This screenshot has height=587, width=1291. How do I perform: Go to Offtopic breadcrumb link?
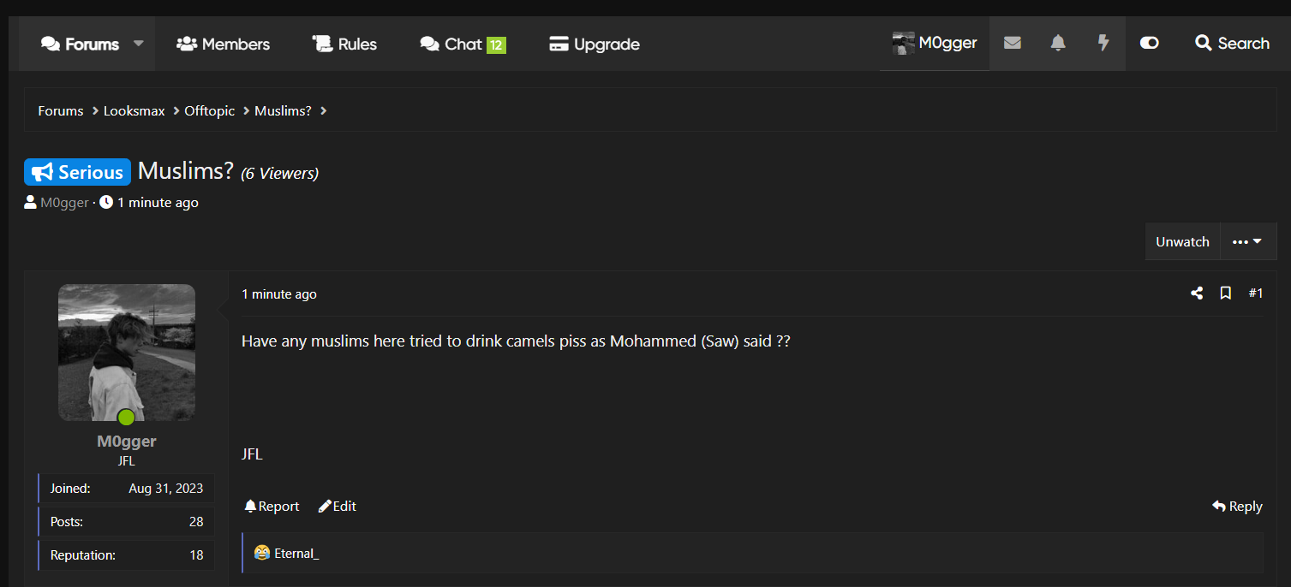pyautogui.click(x=210, y=111)
